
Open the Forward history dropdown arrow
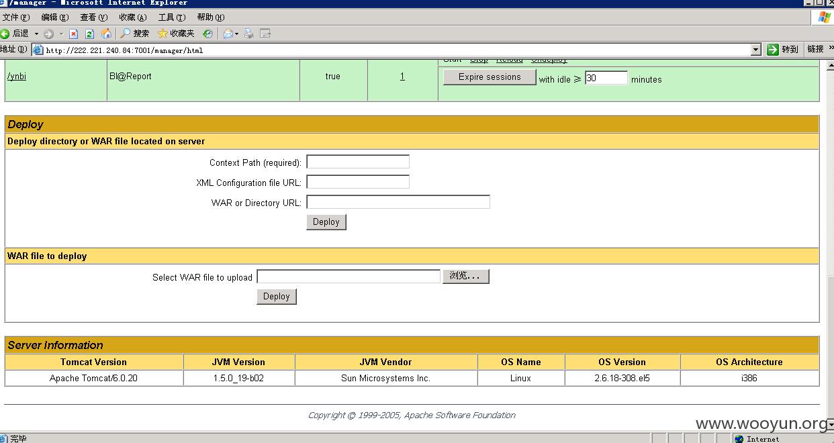coord(61,34)
